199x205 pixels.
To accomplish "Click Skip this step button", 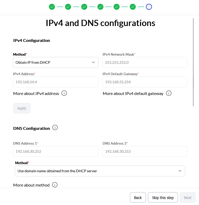I will pyautogui.click(x=163, y=197).
